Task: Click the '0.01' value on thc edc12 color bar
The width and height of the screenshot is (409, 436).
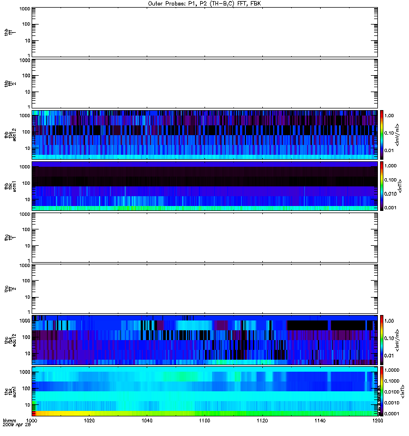Action: point(389,356)
